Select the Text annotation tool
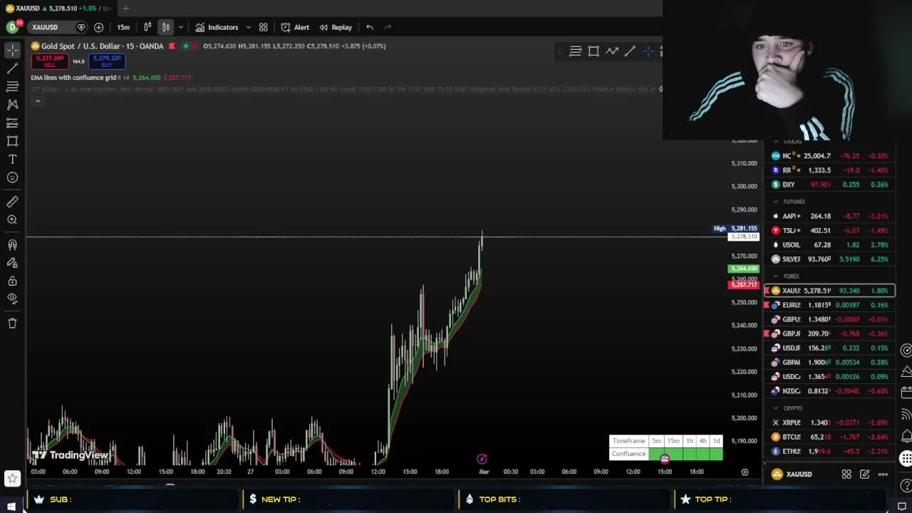 tap(12, 159)
